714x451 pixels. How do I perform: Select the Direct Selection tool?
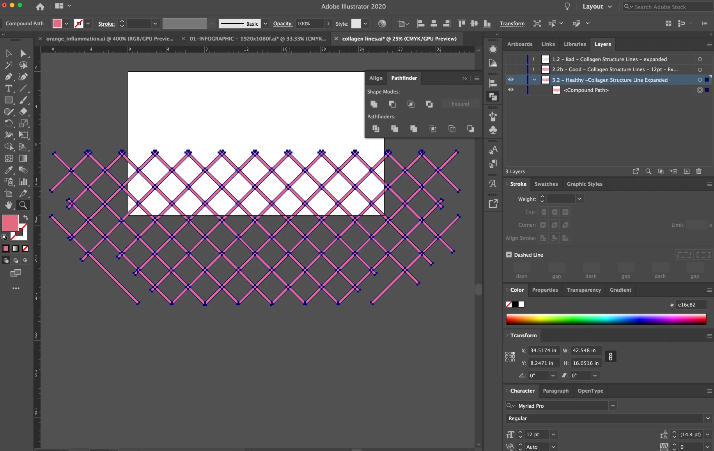coord(23,53)
